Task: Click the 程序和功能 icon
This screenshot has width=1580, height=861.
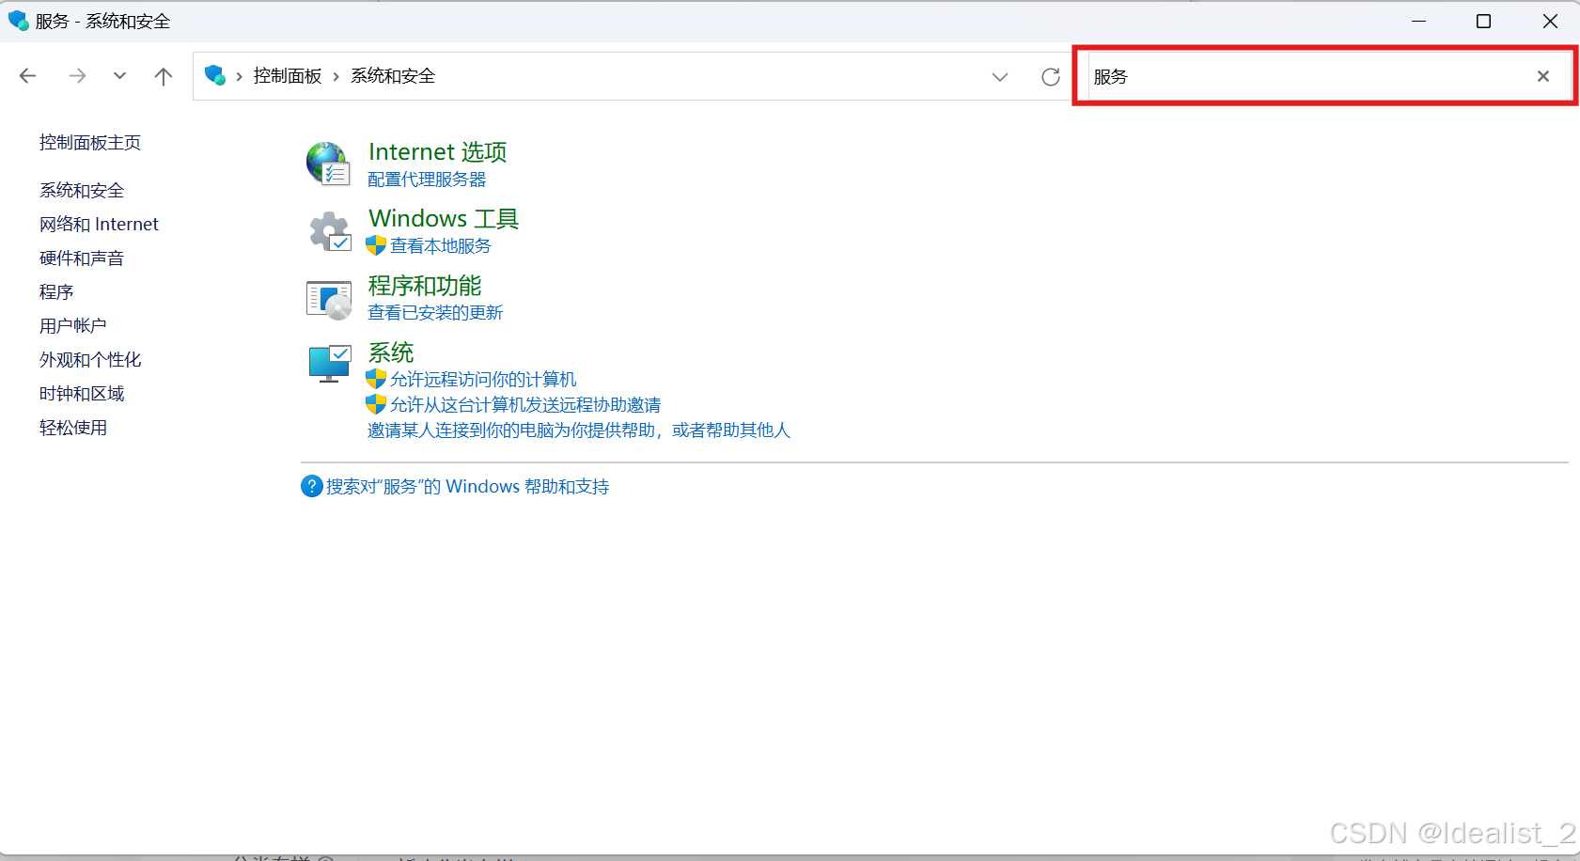Action: (x=329, y=299)
